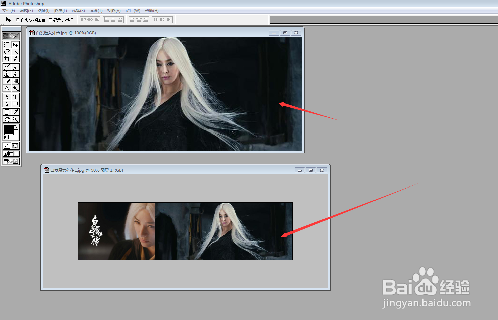Select the Gradient tool
This screenshot has width=498, height=320.
pos(15,81)
